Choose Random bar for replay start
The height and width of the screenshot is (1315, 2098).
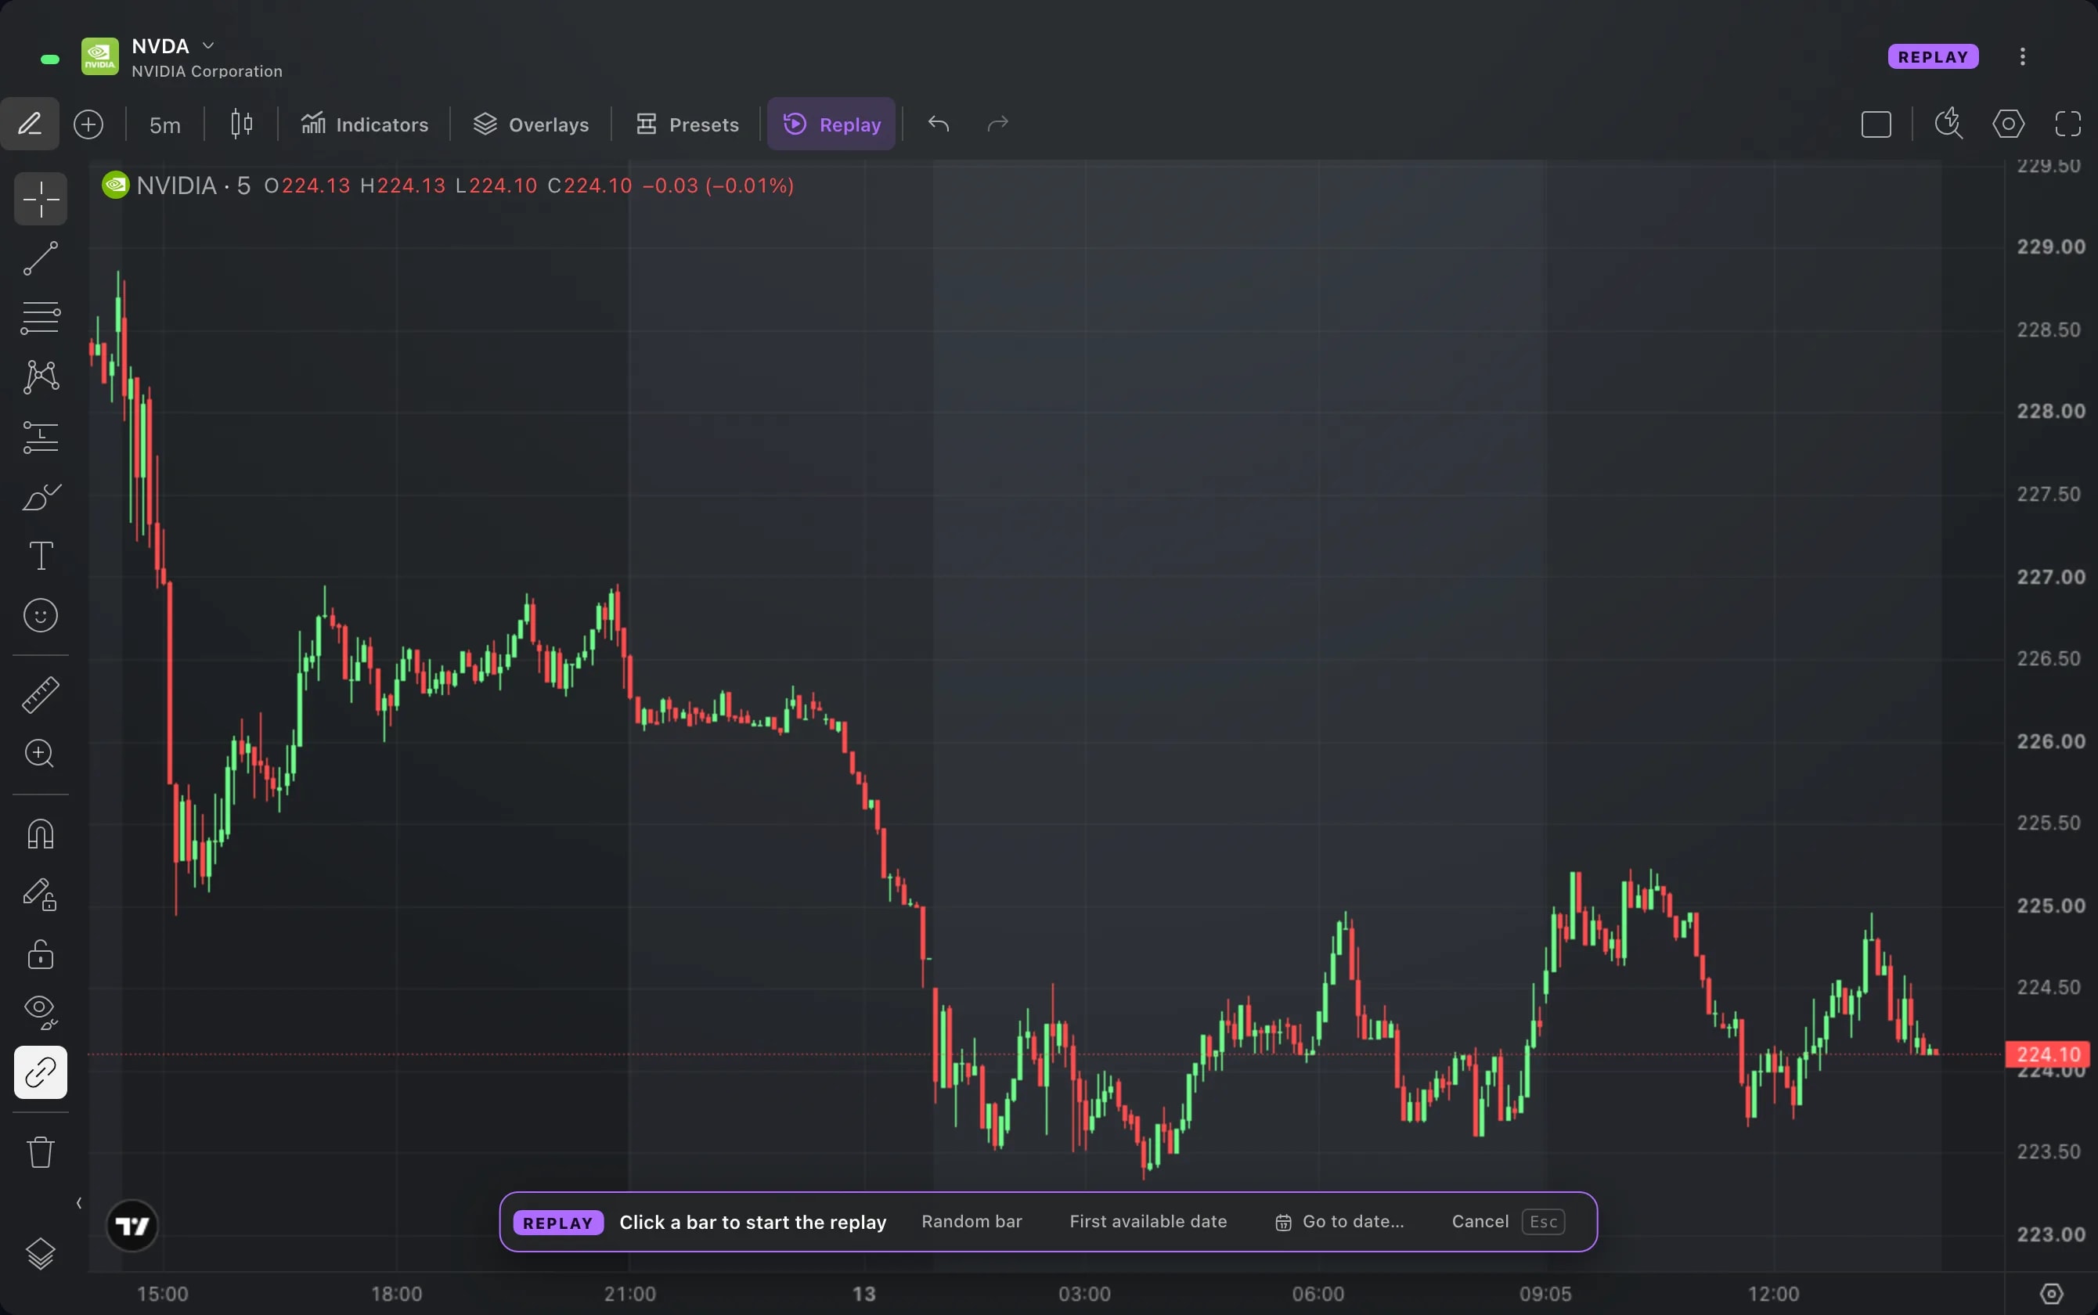[x=971, y=1221]
